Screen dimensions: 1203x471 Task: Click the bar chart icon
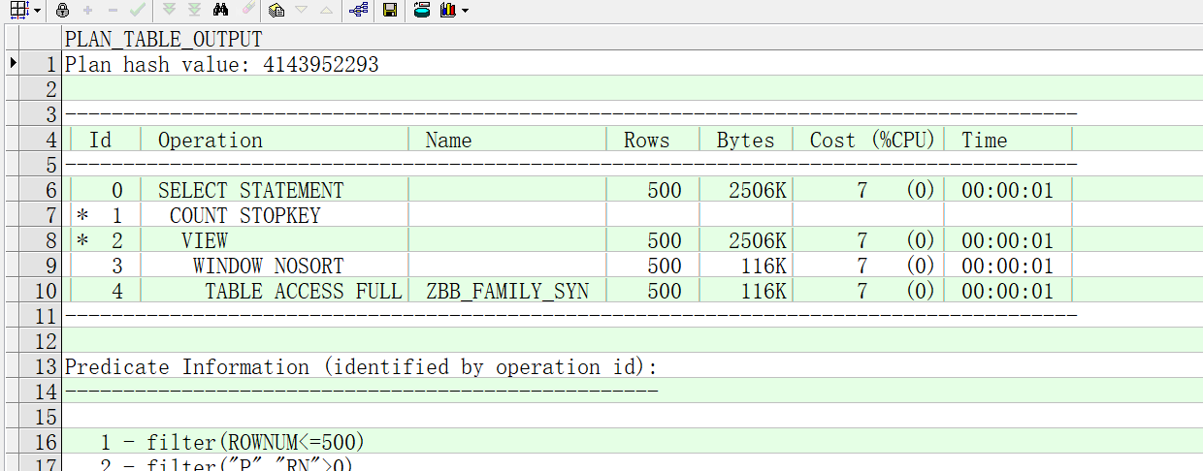pyautogui.click(x=447, y=10)
